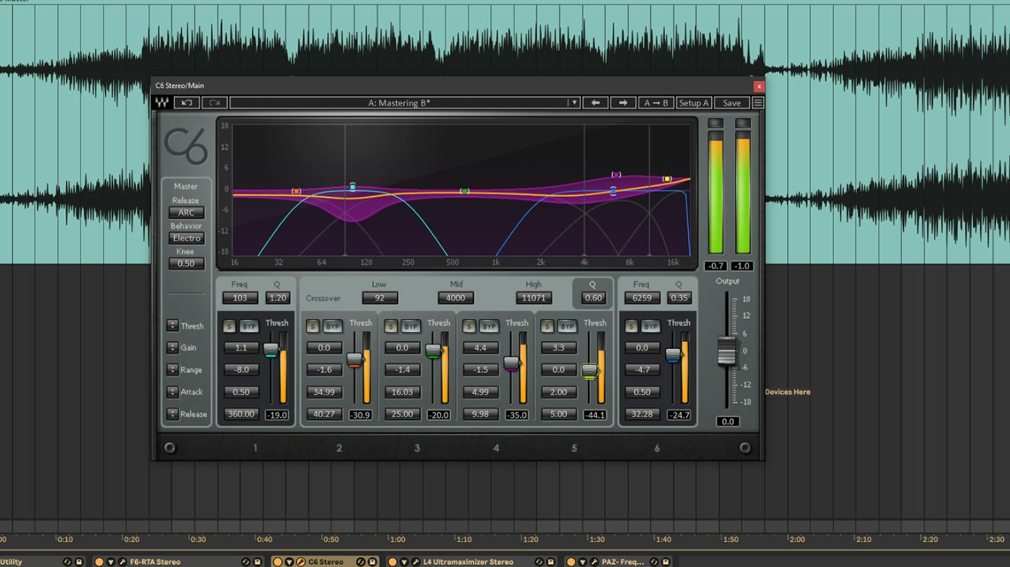Select the yellow band marker on graph
The image size is (1010, 567).
coord(667,178)
